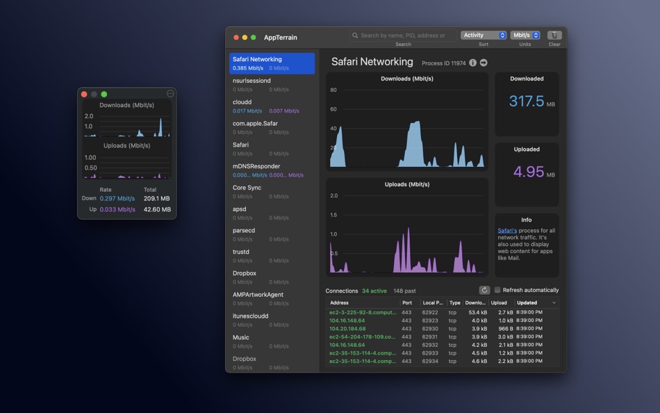Click the process info icon beside Process ID
The height and width of the screenshot is (413, 660).
pyautogui.click(x=472, y=63)
